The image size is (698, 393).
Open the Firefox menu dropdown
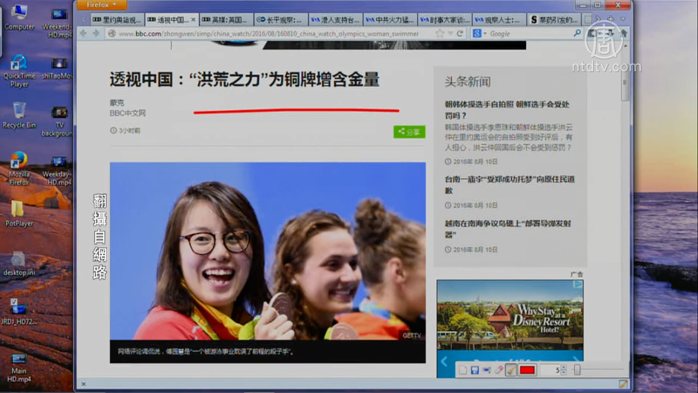tap(102, 5)
